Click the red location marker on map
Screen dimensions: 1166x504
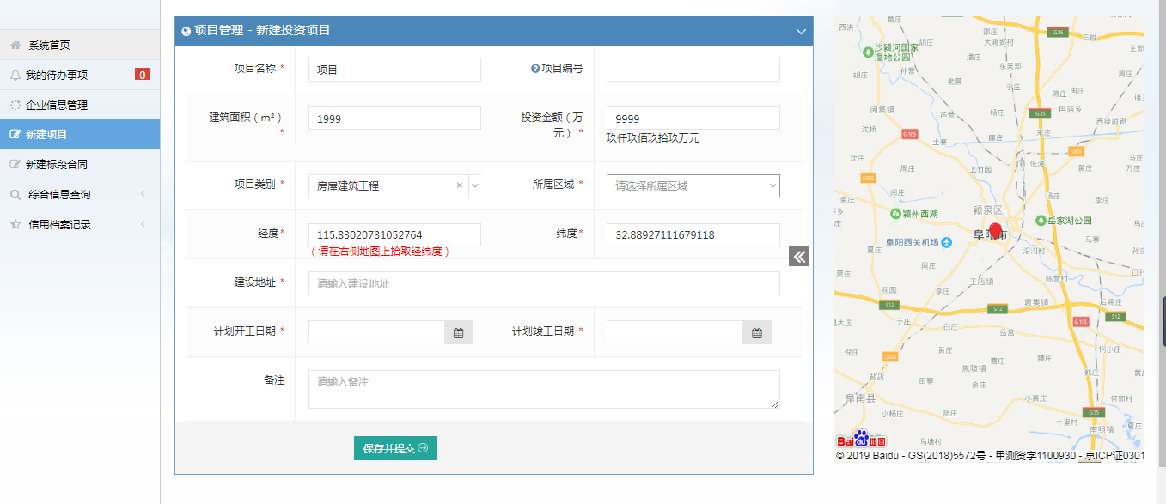996,232
